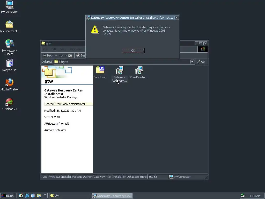Click the '362 KB' status bar cell
Screen dimensions: 265x199
point(158,177)
